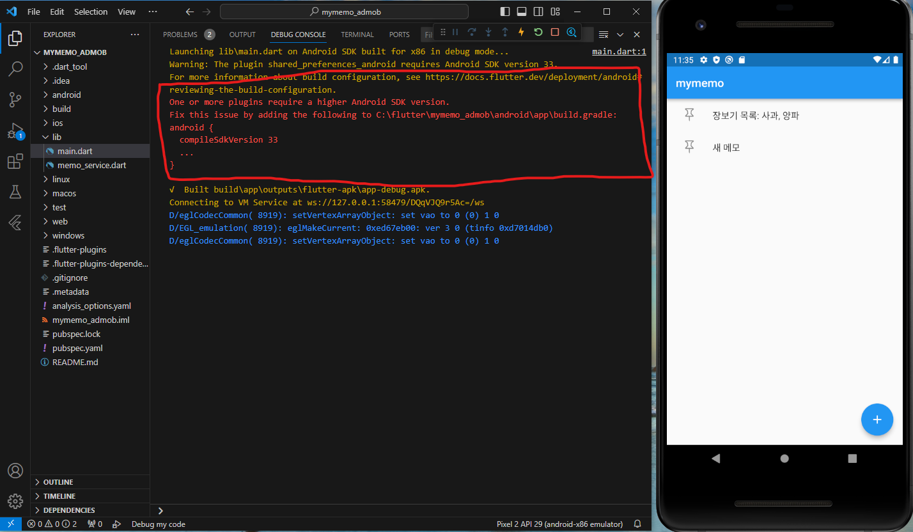This screenshot has width=913, height=532.
Task: Click Step Over in debug toolbar
Action: (472, 32)
